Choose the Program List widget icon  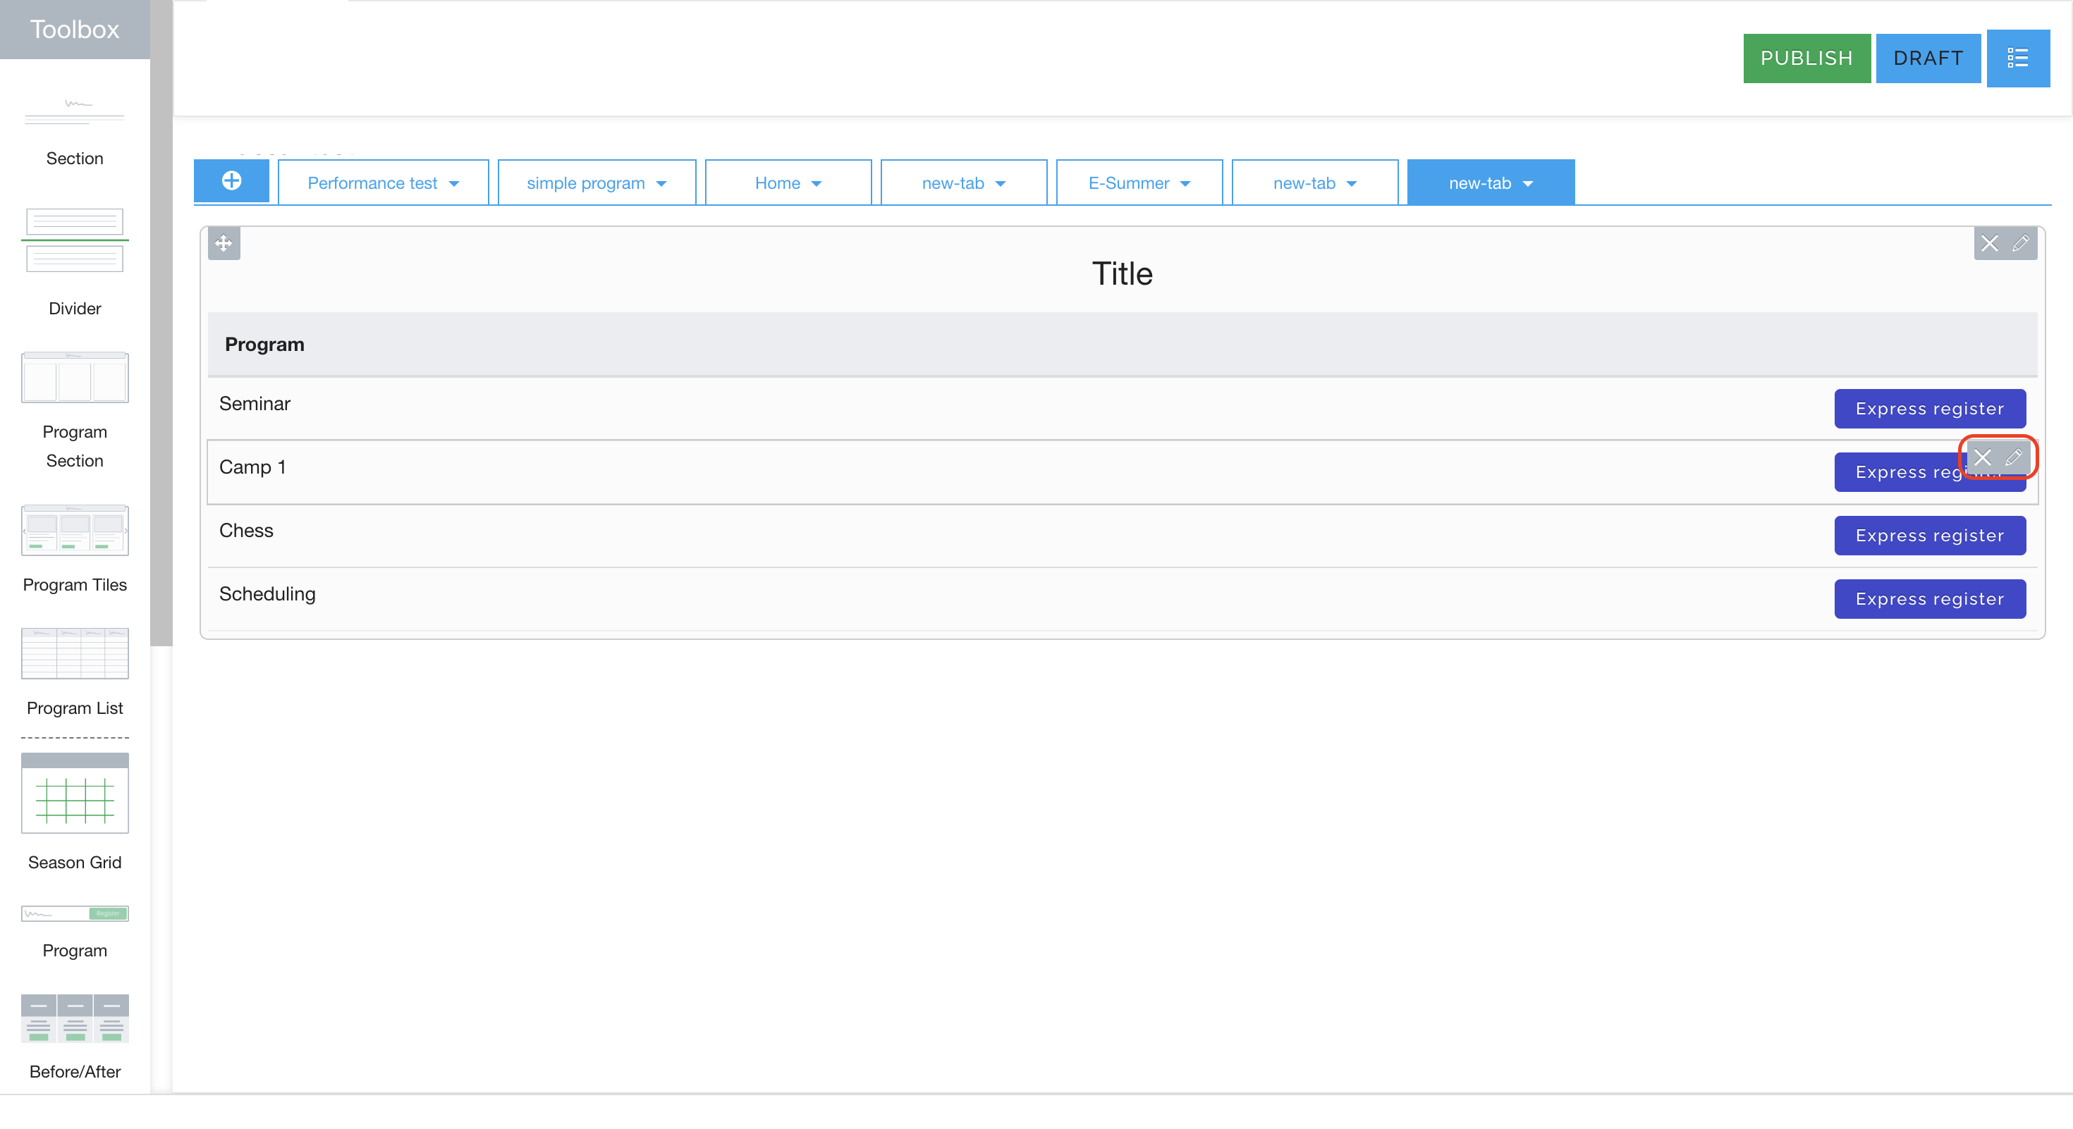tap(74, 653)
